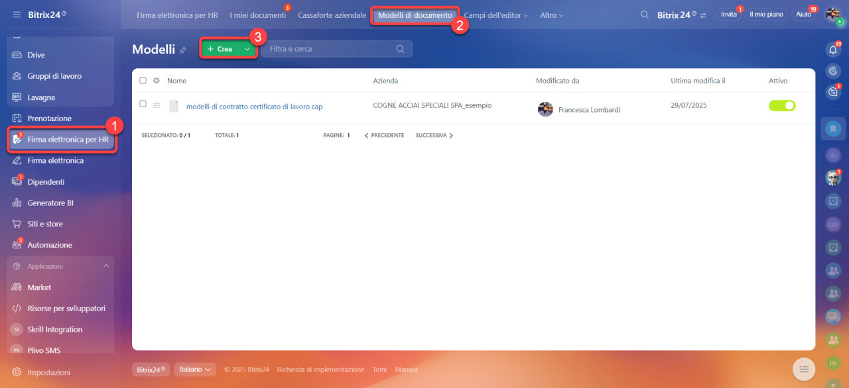Select Modelli di documento tab
849x388 pixels.
pyautogui.click(x=415, y=15)
